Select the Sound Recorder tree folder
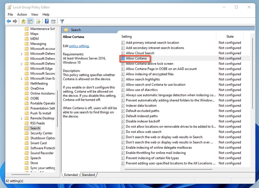 point(42,153)
